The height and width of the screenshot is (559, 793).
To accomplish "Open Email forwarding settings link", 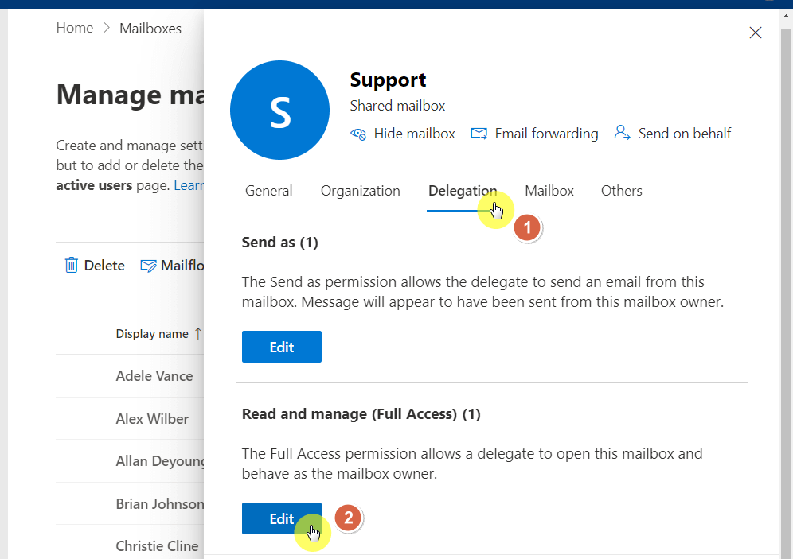I will coord(546,134).
